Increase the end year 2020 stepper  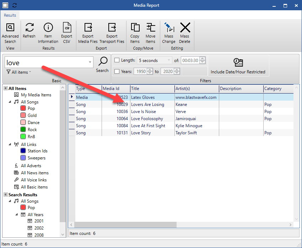coord(177,70)
